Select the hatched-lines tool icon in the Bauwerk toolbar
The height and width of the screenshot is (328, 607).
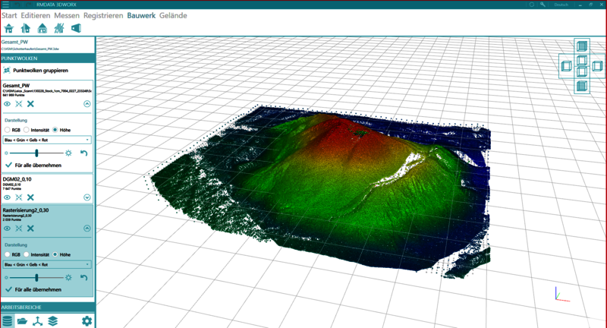(59, 28)
